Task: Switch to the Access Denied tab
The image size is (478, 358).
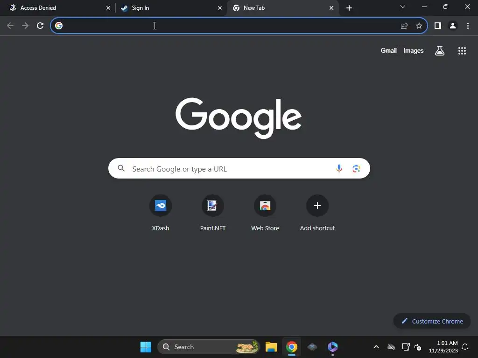Action: click(x=58, y=8)
